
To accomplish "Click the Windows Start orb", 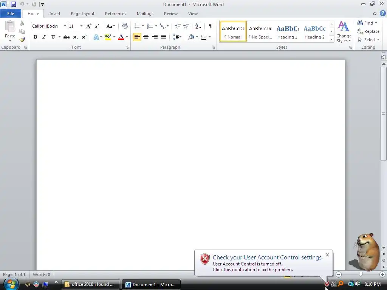I will (x=11, y=284).
